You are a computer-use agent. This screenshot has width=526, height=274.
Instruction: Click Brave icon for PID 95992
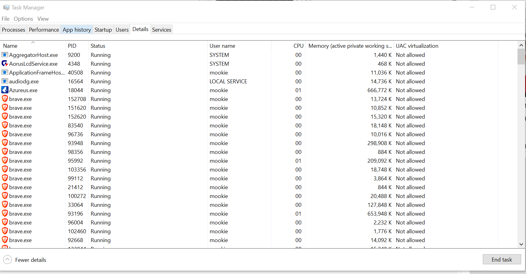(x=5, y=161)
